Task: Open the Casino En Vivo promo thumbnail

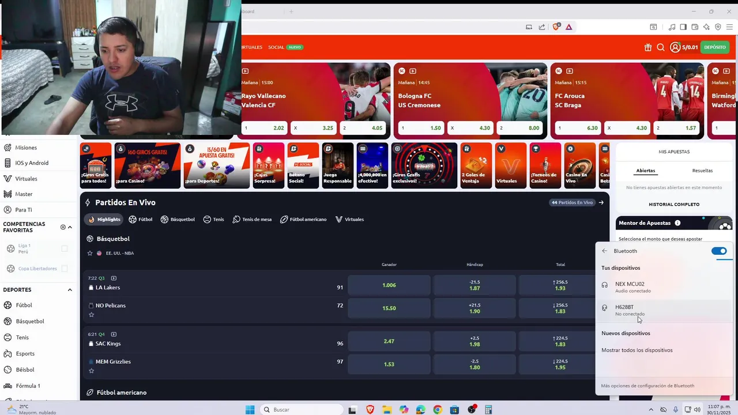Action: click(579, 165)
